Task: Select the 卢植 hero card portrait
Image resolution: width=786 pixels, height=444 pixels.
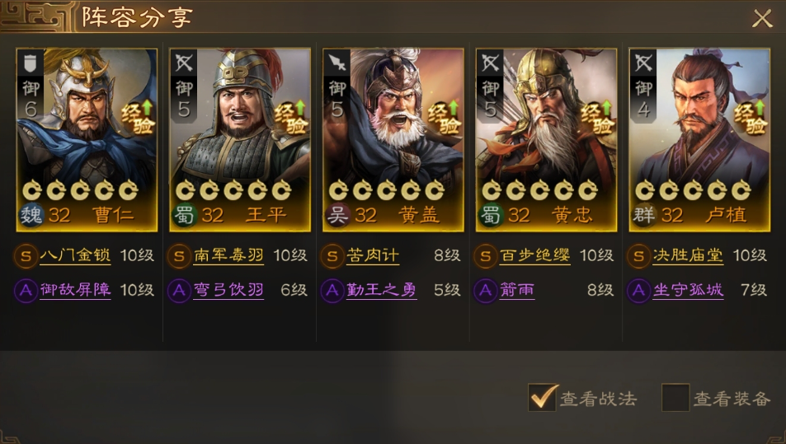Action: [x=699, y=140]
